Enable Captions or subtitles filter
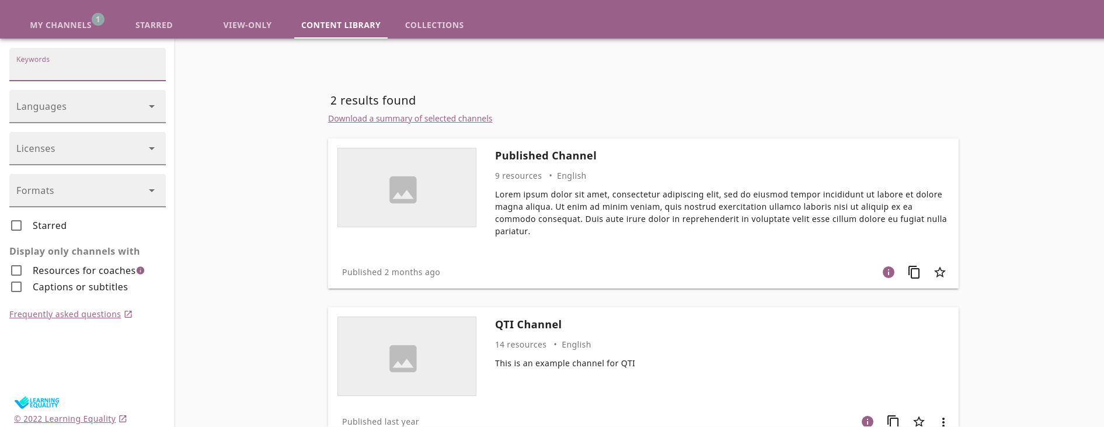 click(x=16, y=287)
